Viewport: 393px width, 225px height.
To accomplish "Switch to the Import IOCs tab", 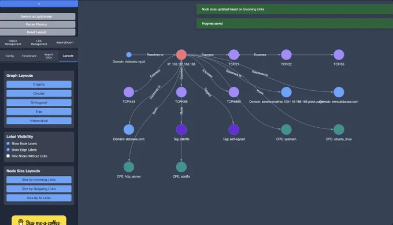I will coord(49,56).
